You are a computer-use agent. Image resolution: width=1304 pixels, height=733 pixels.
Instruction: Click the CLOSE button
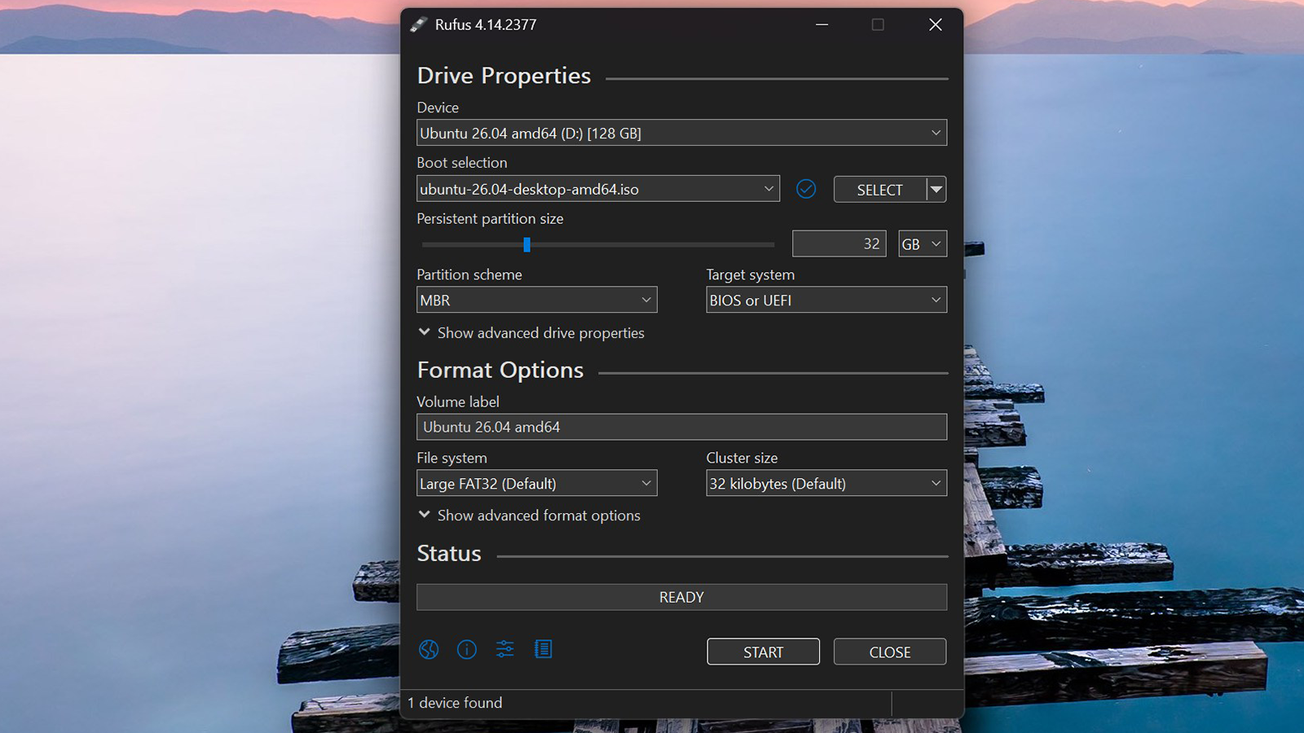890,652
